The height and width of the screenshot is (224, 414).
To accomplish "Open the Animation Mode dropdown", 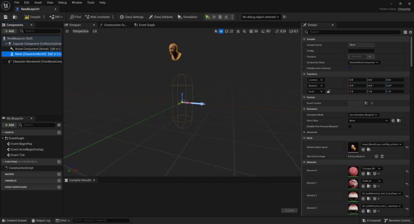I will click(364, 115).
